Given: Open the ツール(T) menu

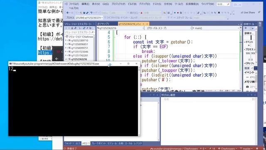Looking at the screenshot, I should click(179, 4).
